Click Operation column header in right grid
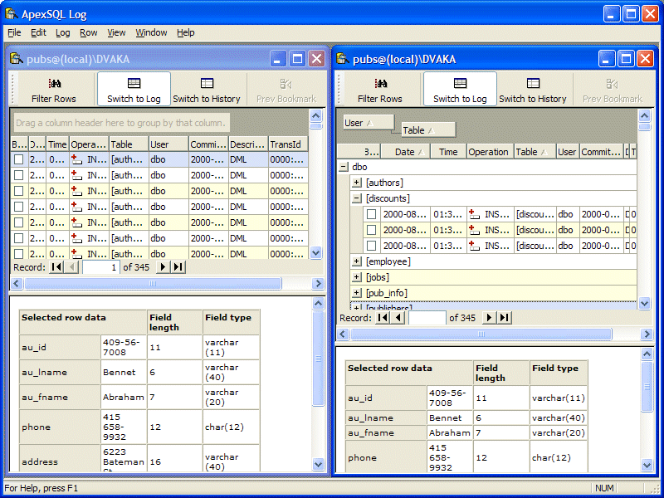This screenshot has width=664, height=498. coord(491,152)
